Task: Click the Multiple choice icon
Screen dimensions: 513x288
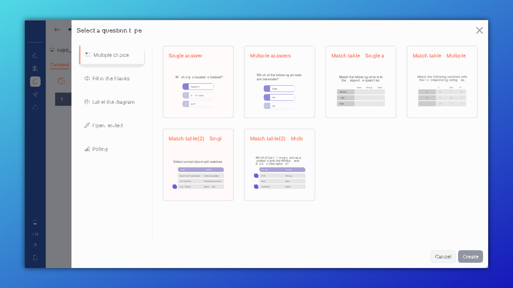Action: (88, 55)
